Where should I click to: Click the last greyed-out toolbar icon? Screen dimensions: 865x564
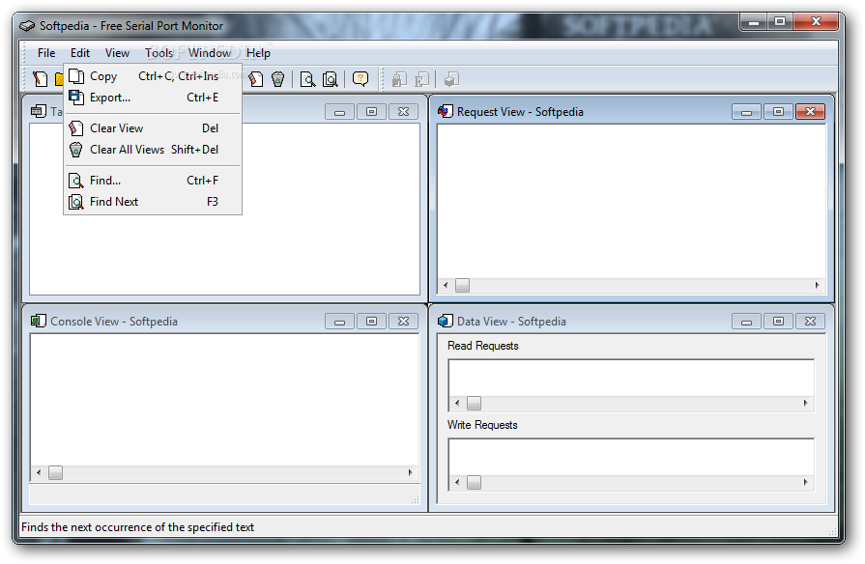click(451, 80)
